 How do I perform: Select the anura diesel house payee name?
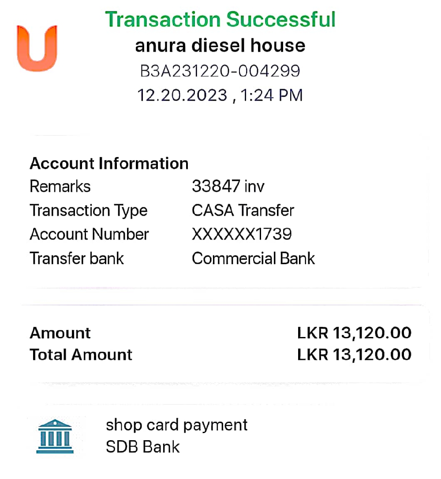coord(220,45)
